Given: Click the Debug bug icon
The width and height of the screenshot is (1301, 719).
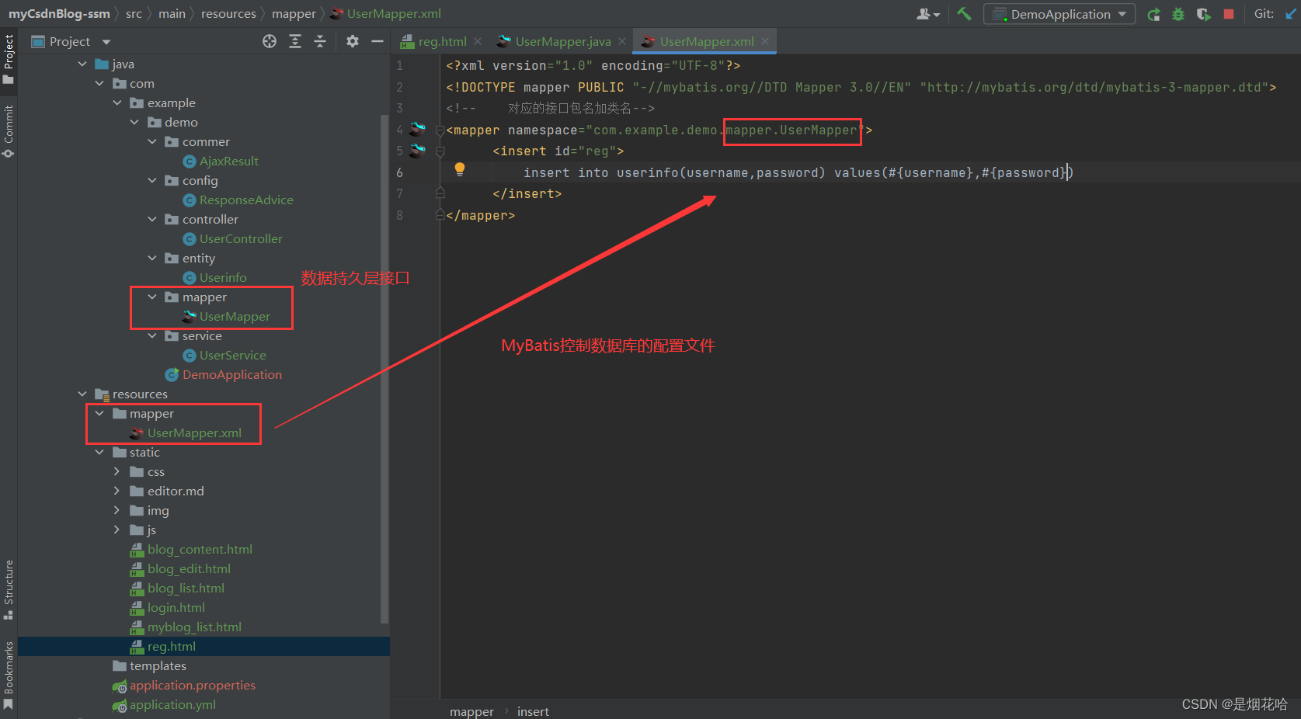Looking at the screenshot, I should pyautogui.click(x=1178, y=14).
